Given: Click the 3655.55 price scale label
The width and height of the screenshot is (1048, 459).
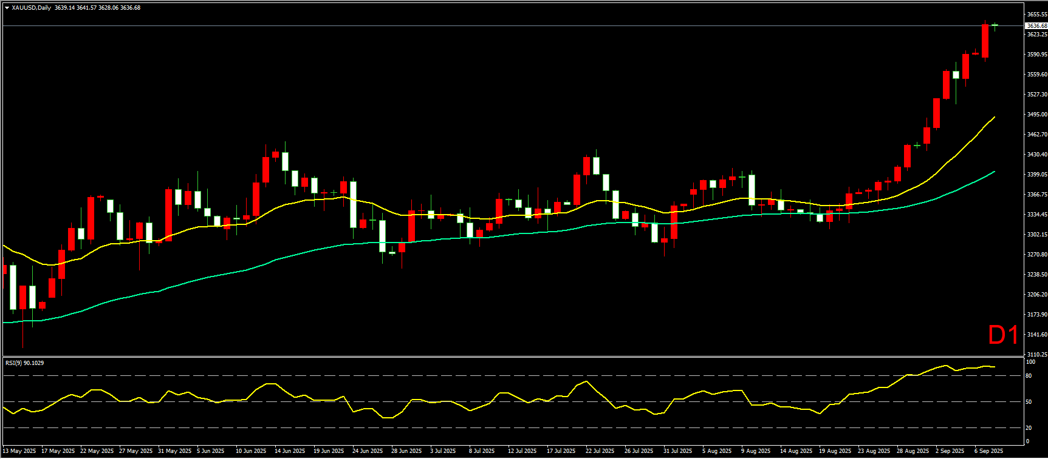Looking at the screenshot, I should pos(1036,14).
